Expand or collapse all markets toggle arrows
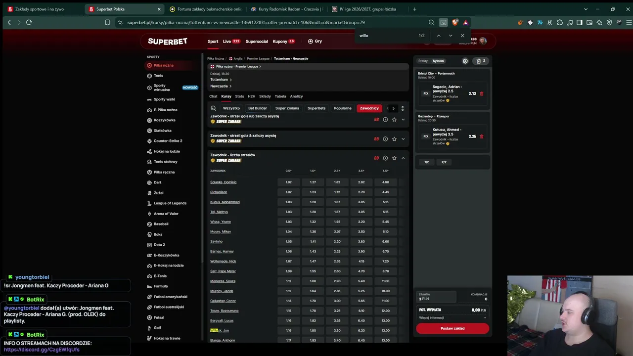Viewport: 633px width, 356px height. (403, 108)
